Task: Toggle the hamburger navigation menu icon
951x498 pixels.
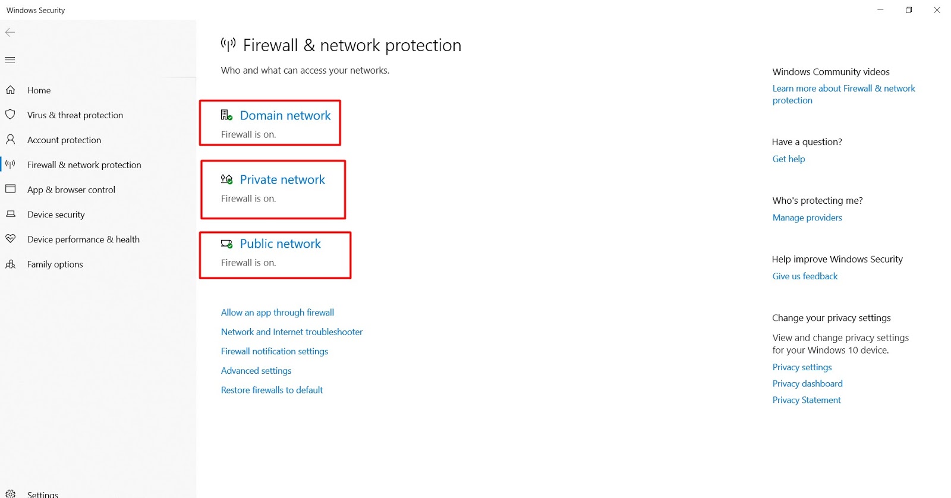Action: pos(10,60)
